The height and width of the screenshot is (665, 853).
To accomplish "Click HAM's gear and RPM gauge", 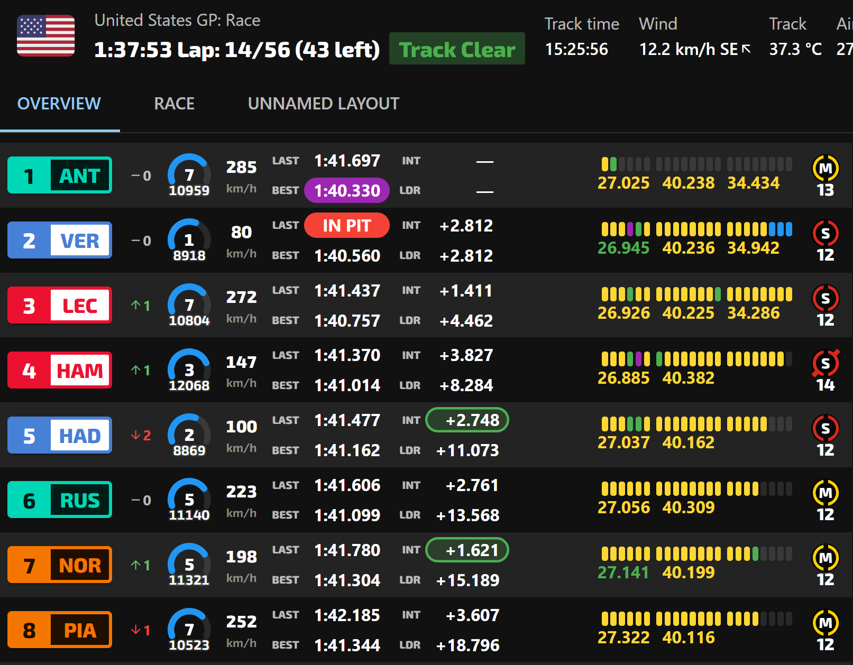I will pos(189,371).
